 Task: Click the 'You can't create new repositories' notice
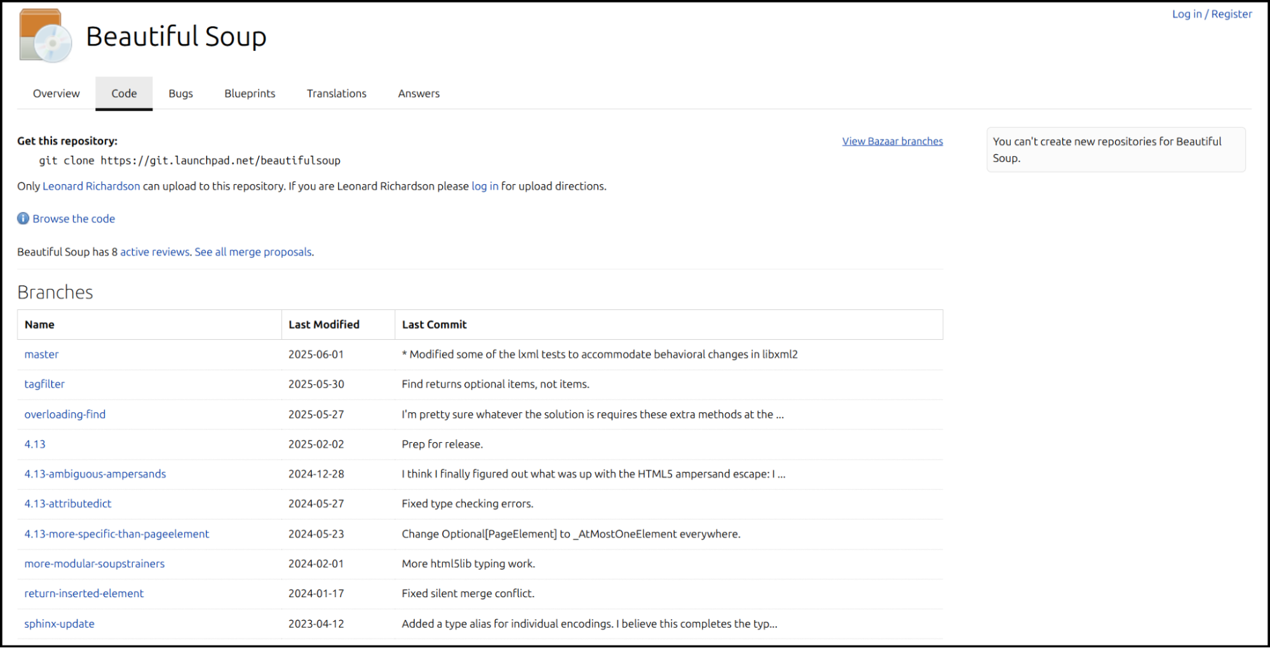pos(1116,150)
